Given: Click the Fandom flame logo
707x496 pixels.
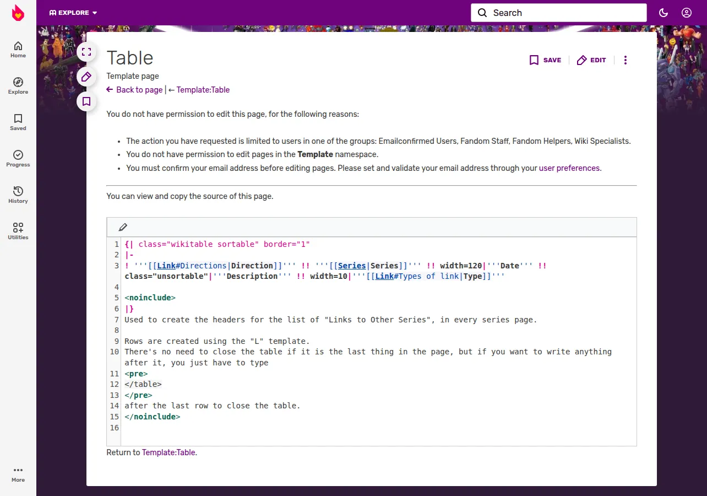Looking at the screenshot, I should pos(18,13).
